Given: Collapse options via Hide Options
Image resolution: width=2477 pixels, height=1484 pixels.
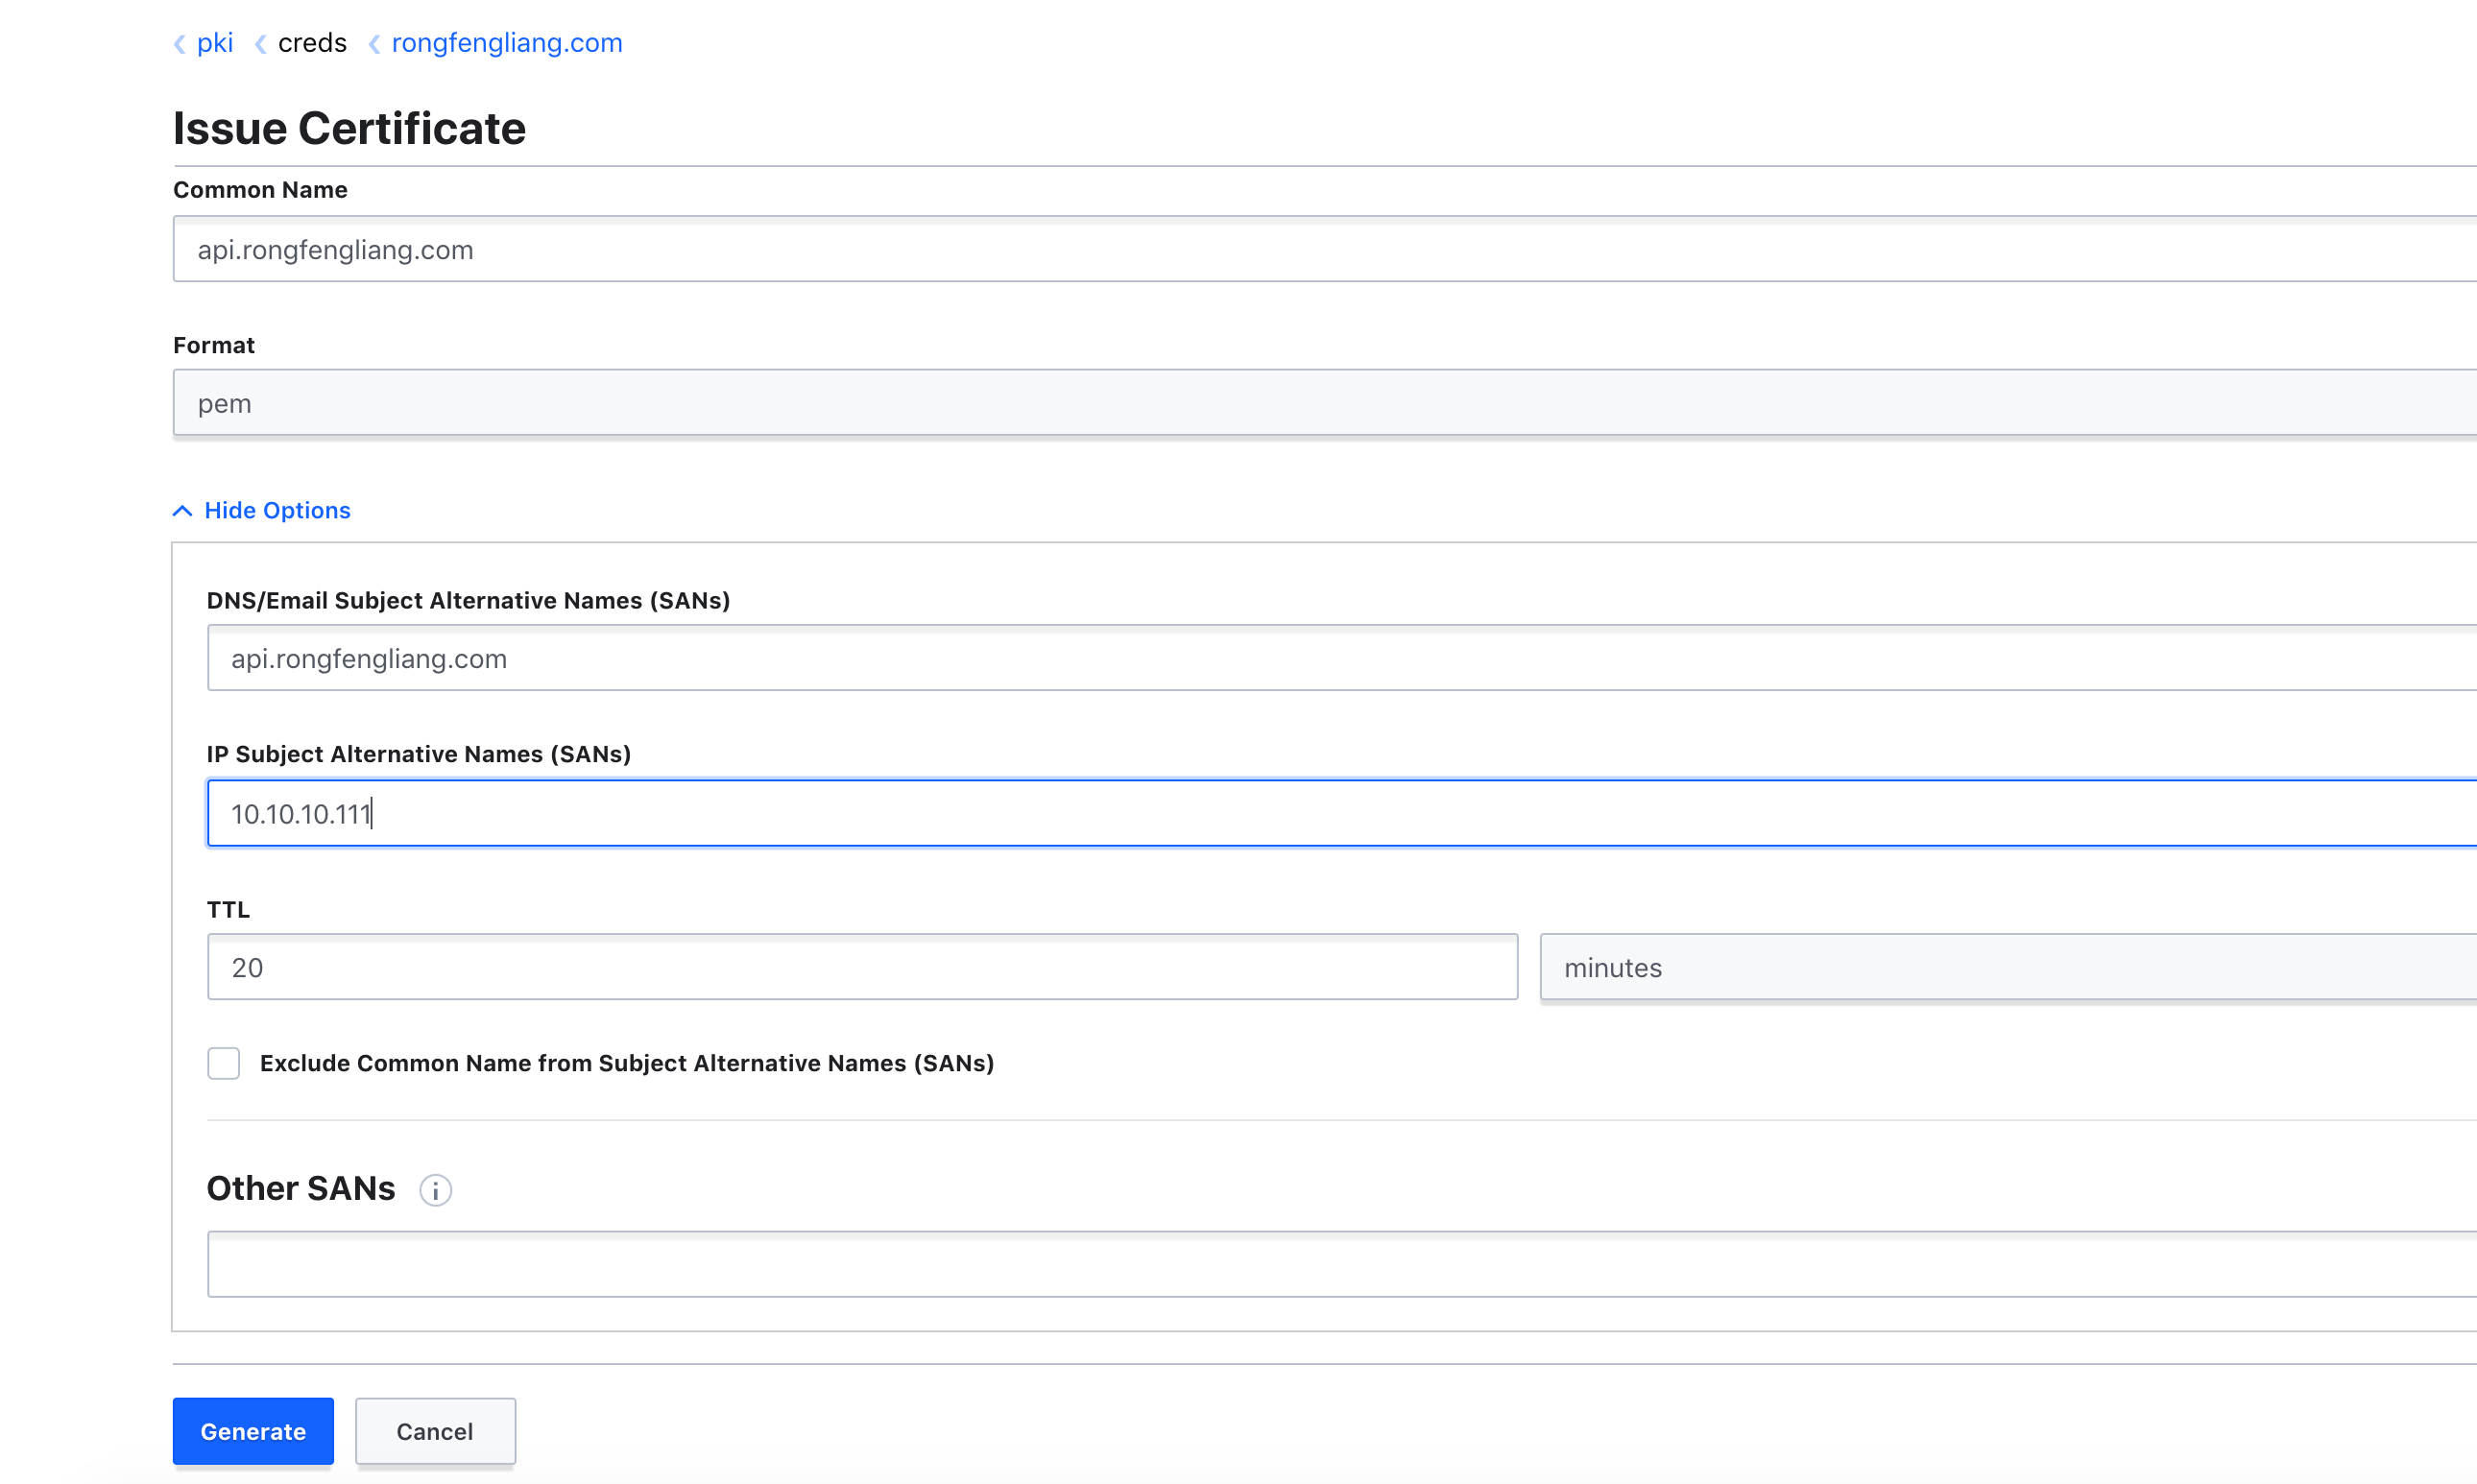Looking at the screenshot, I should coord(277,511).
